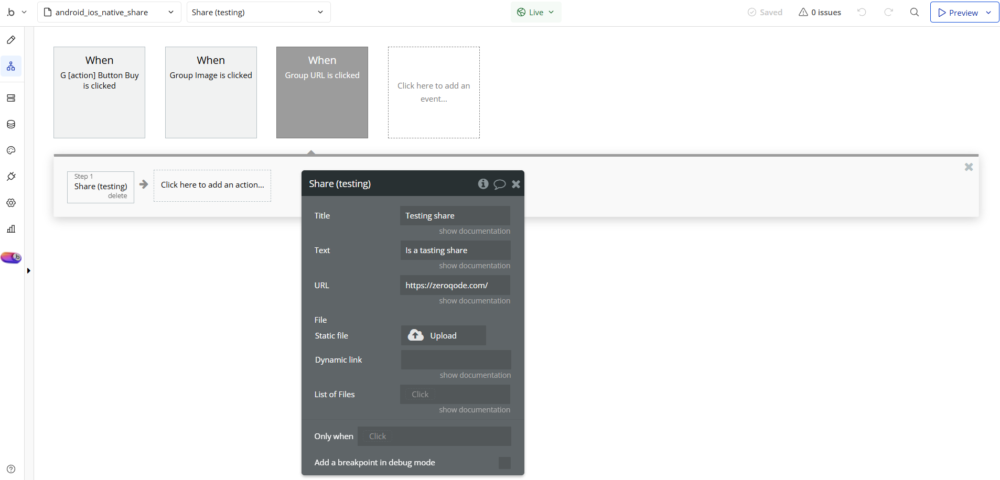This screenshot has width=1000, height=480.
Task: Open the Database icon in the sidebar
Action: (x=11, y=124)
